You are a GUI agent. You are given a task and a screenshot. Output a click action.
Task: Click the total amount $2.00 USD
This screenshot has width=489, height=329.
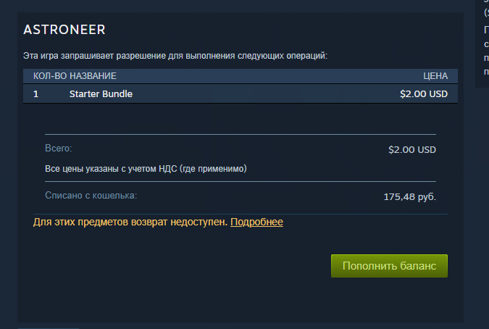[412, 150]
